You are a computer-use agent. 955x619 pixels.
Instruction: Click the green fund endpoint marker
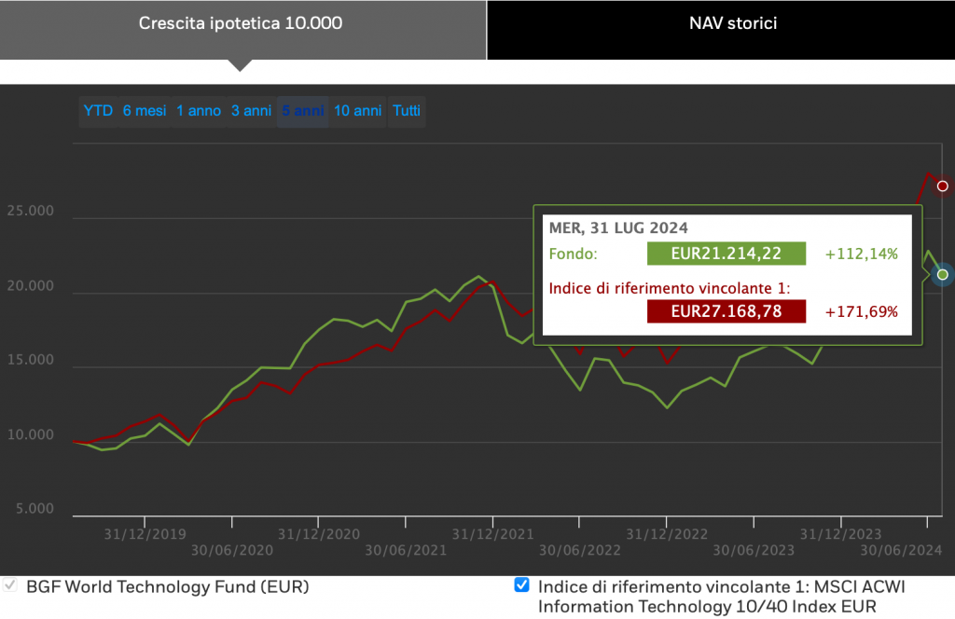943,275
